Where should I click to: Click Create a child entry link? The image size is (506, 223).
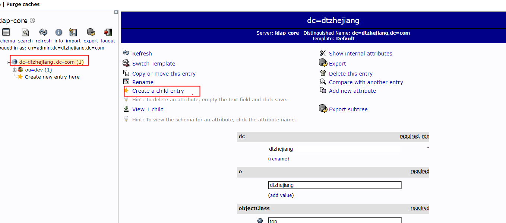pyautogui.click(x=158, y=91)
